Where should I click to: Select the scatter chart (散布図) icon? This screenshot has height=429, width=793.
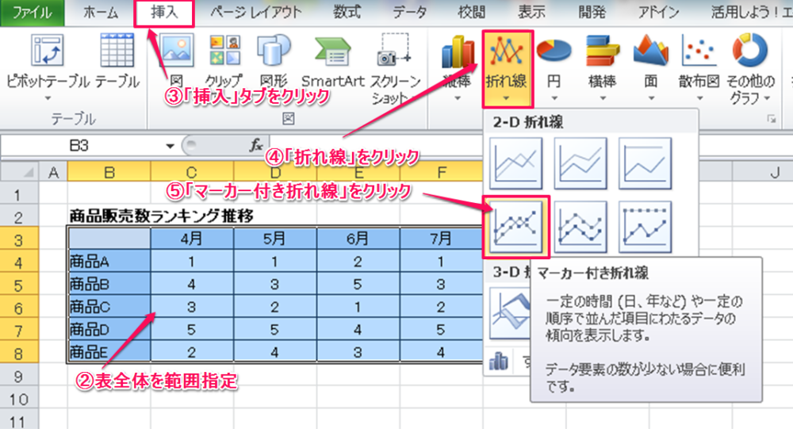click(699, 52)
